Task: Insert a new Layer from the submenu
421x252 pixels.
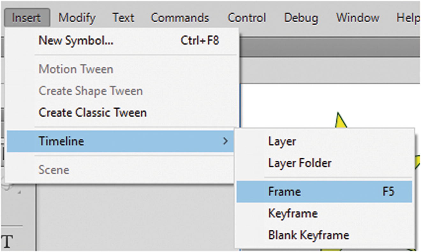Action: click(282, 141)
